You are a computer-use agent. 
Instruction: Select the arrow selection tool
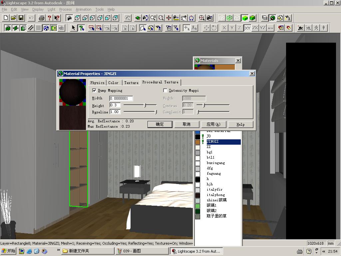(74, 28)
